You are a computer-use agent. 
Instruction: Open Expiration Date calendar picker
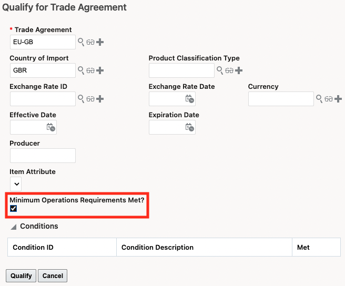click(190, 127)
